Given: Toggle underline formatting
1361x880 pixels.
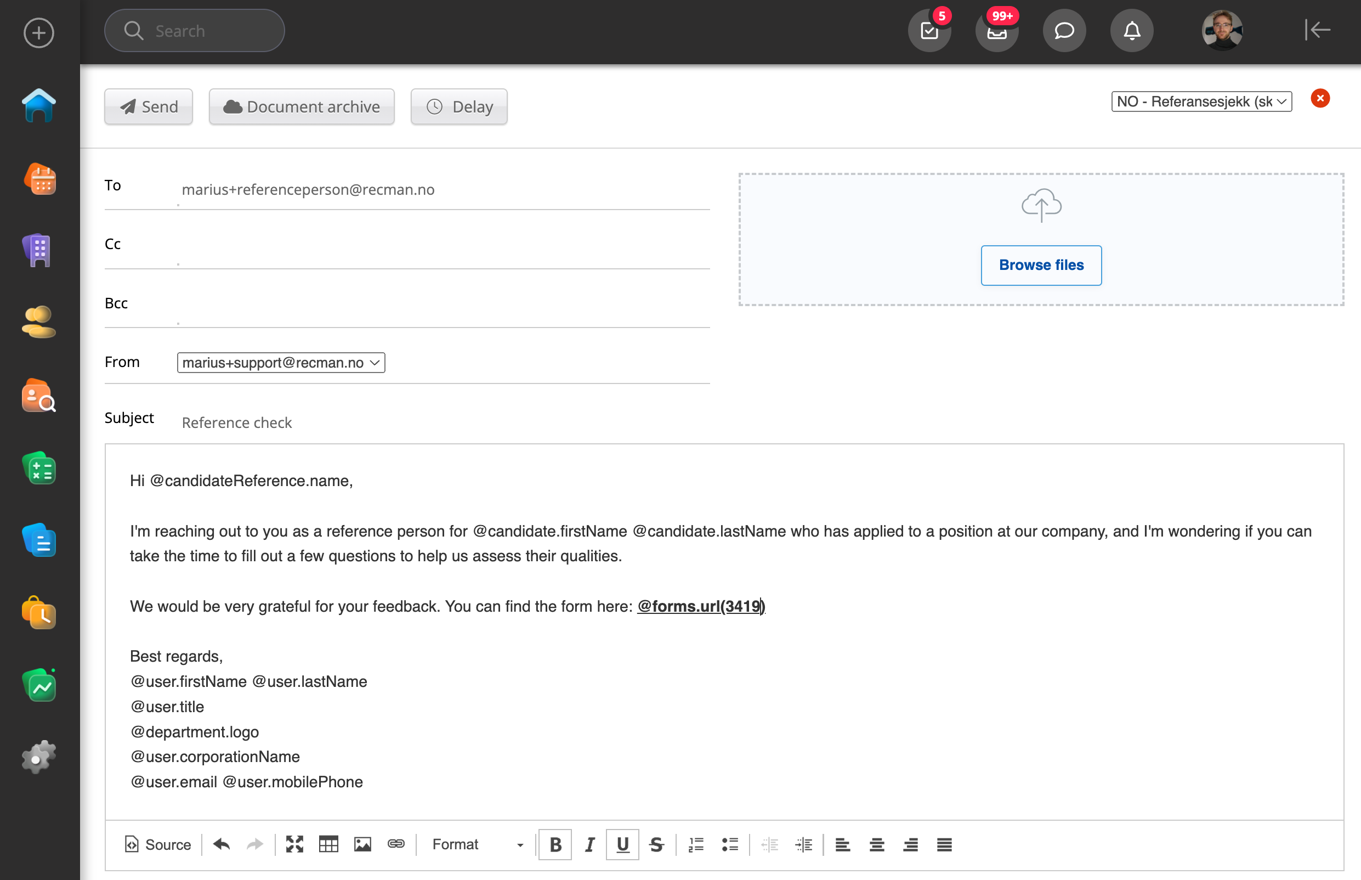Looking at the screenshot, I should (622, 844).
